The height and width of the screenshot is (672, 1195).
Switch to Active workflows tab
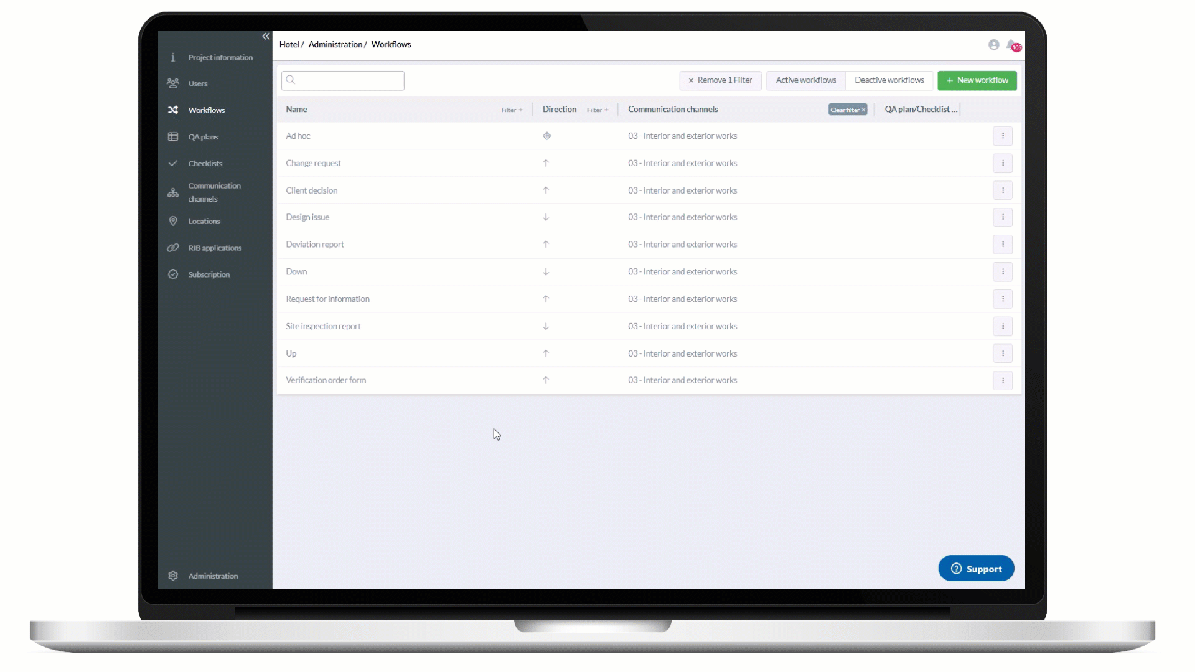click(806, 80)
